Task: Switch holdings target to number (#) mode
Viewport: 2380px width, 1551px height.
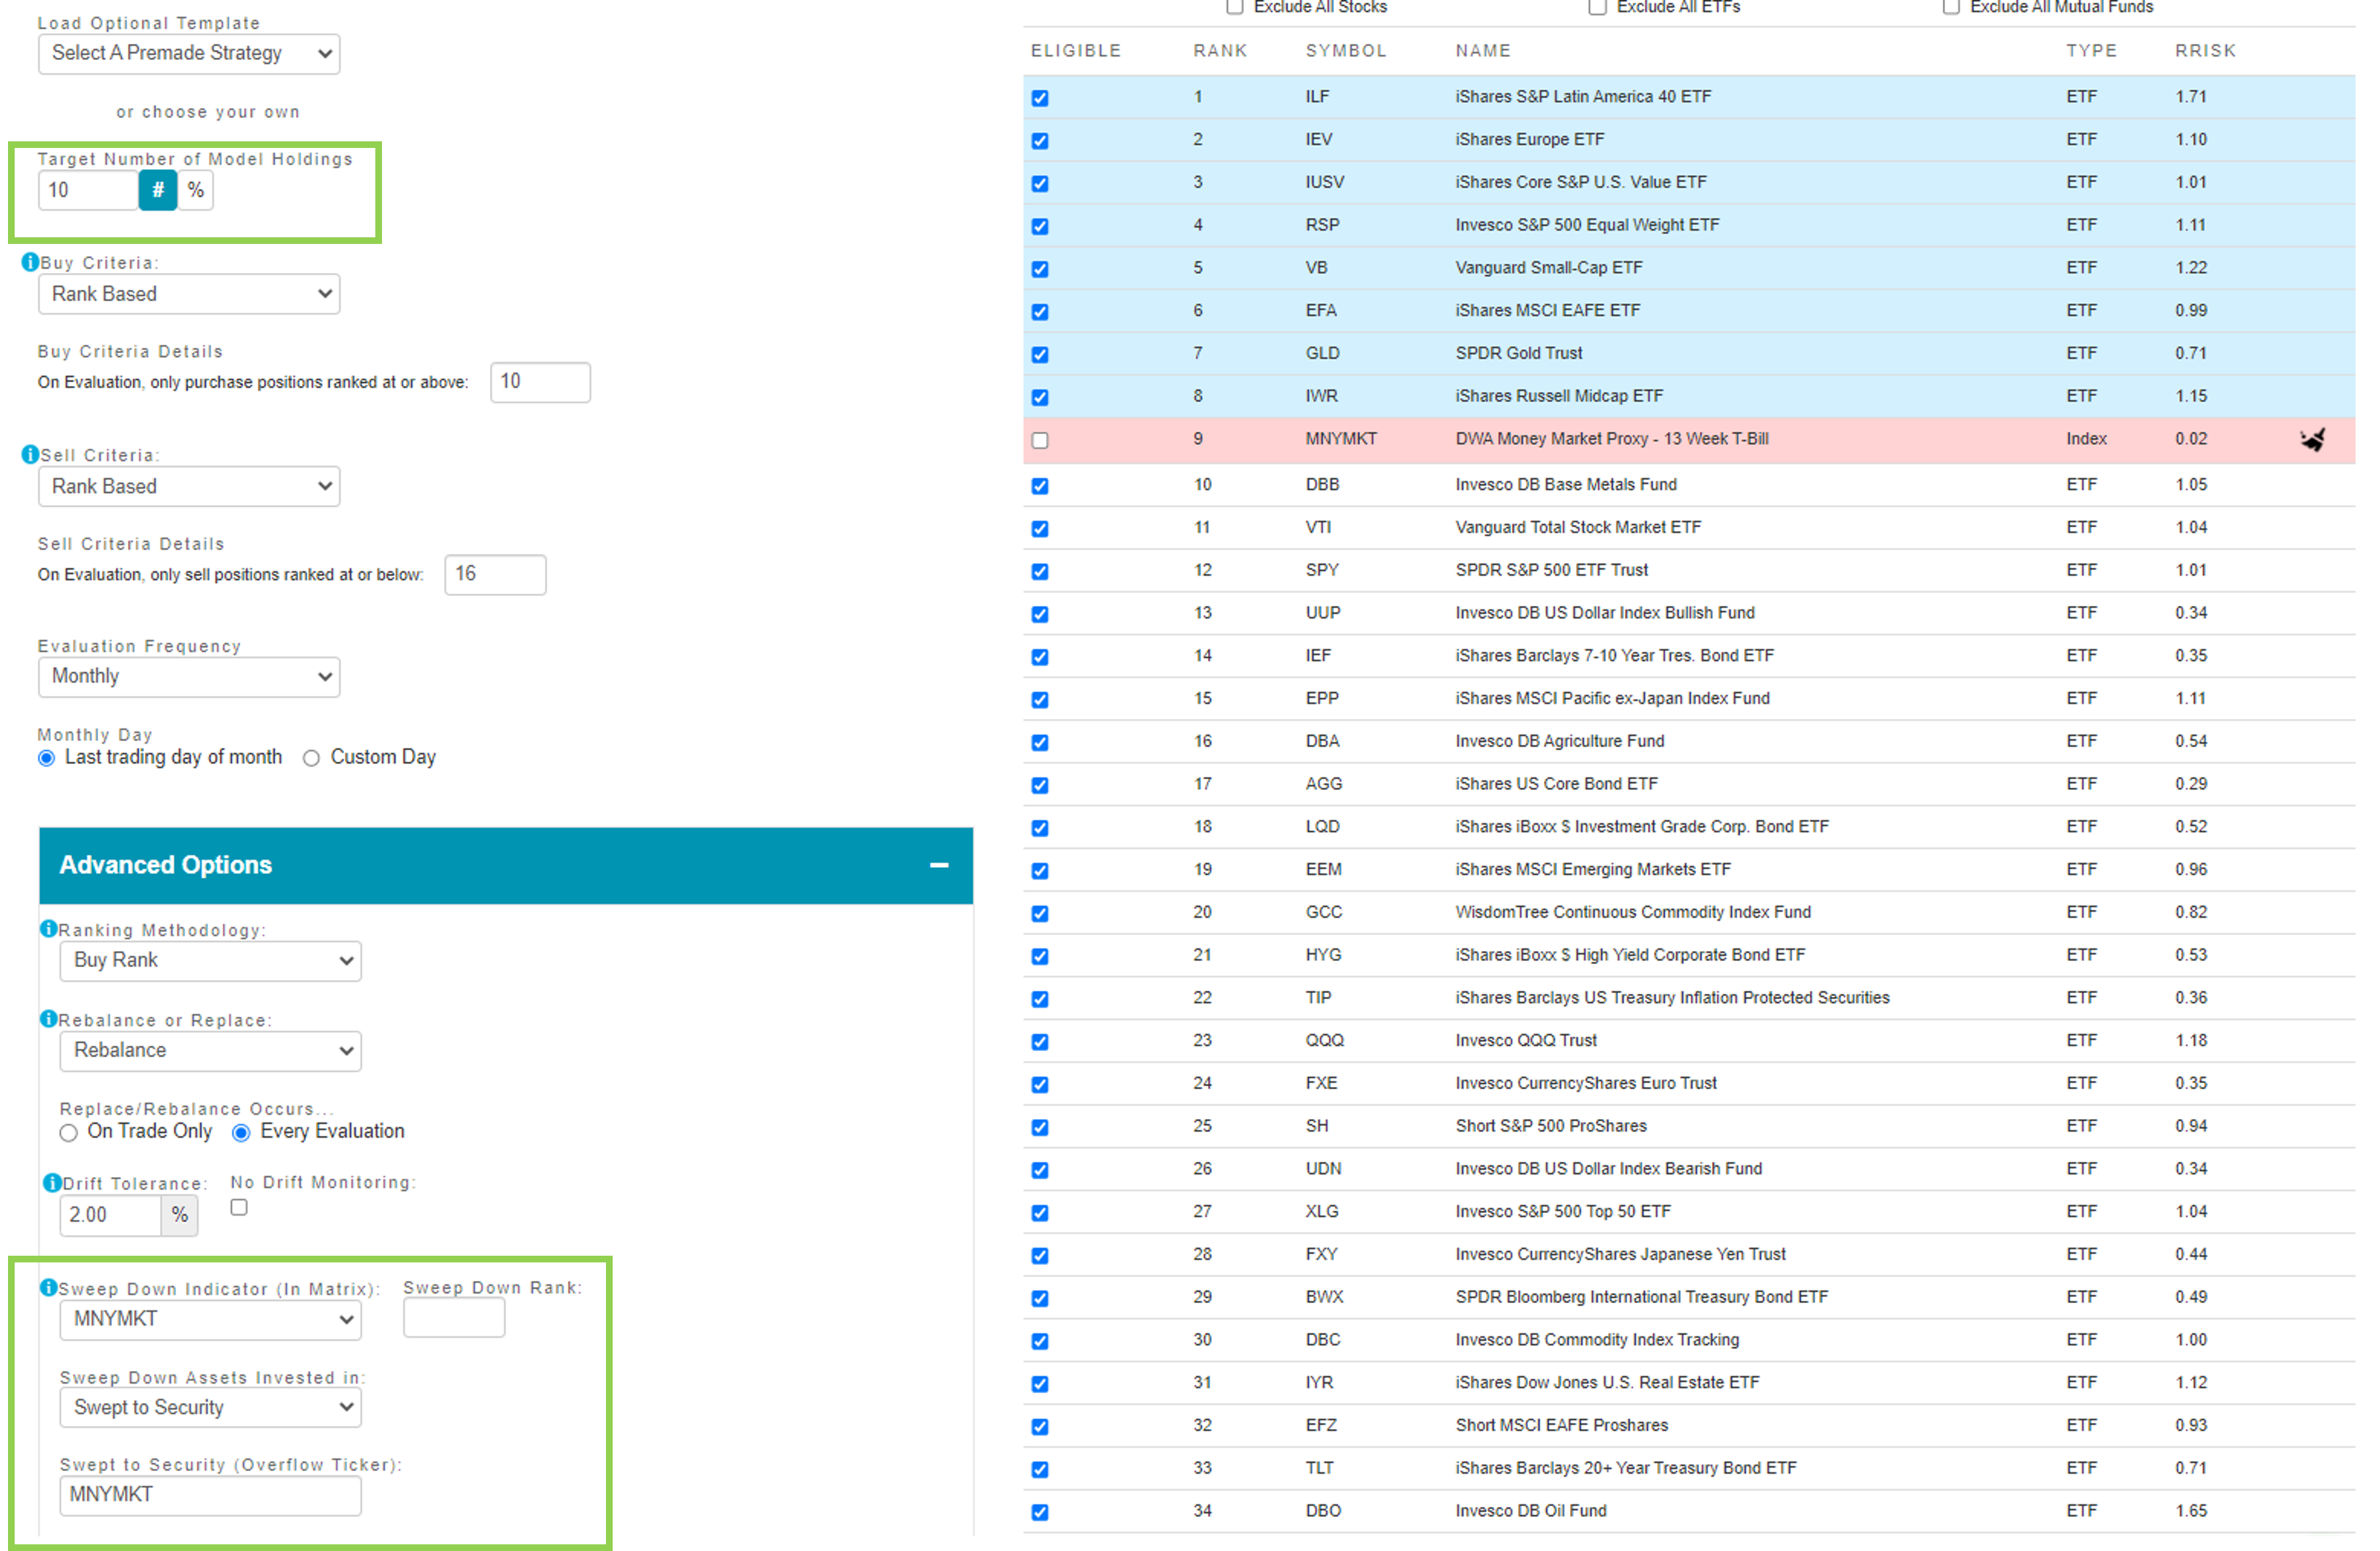Action: point(158,190)
